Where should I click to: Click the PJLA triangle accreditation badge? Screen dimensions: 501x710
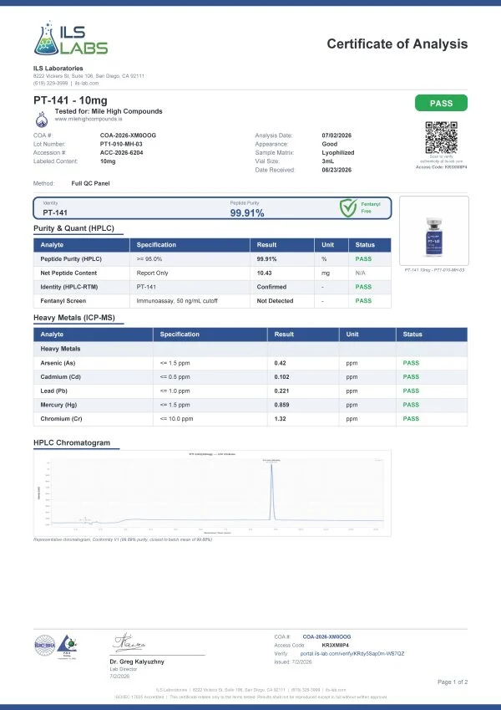pos(68,646)
